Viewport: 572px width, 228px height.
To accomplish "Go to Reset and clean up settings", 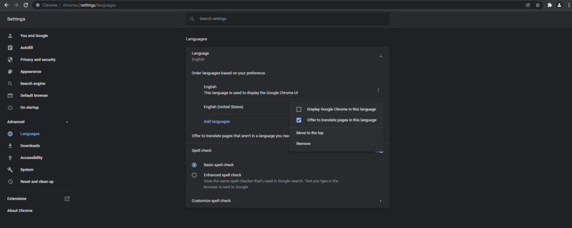I will point(37,181).
